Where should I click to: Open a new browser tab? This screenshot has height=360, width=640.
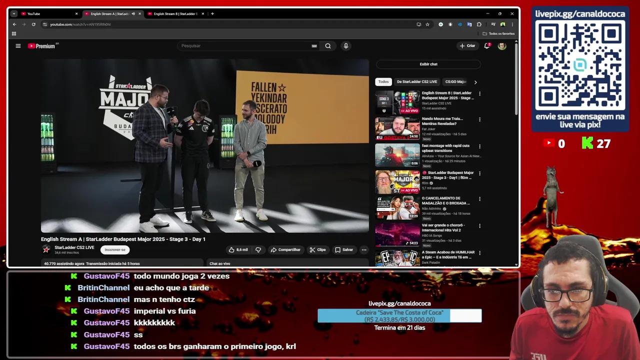click(x=212, y=13)
